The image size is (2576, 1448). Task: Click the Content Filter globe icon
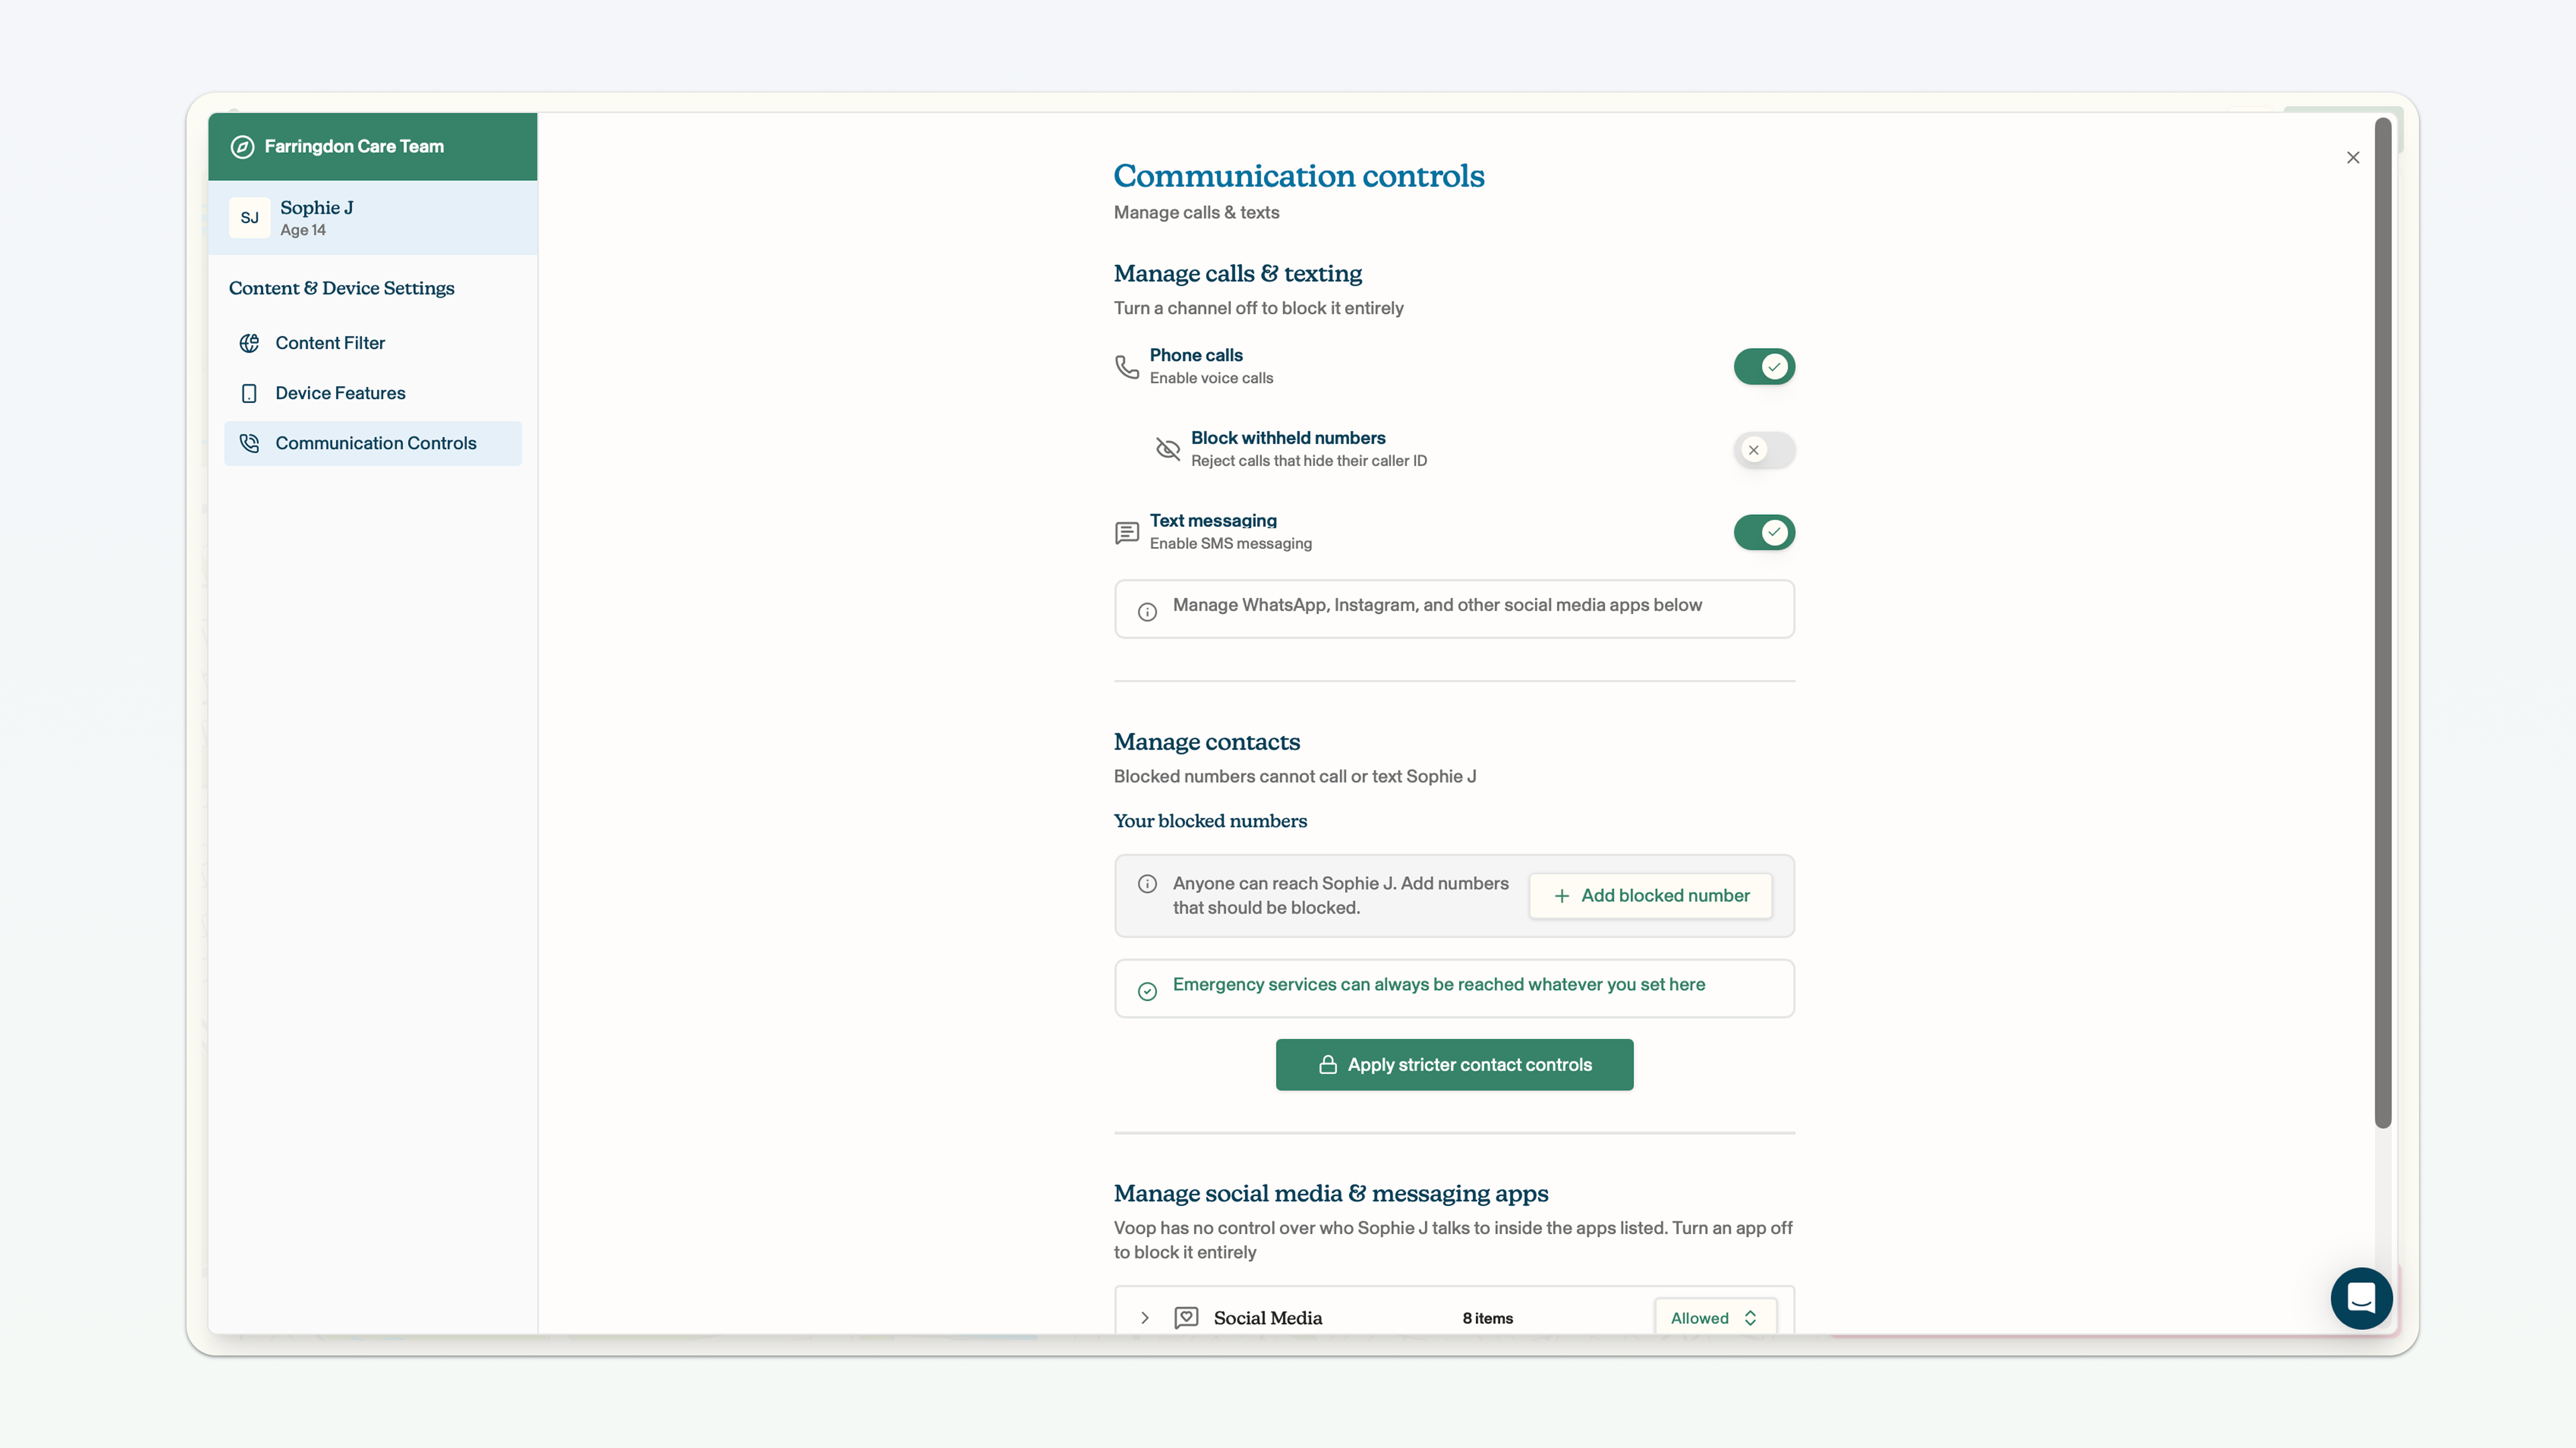(249, 343)
